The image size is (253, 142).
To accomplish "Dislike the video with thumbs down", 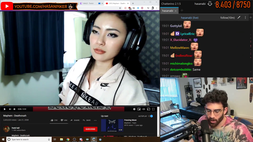I will point(64,120).
